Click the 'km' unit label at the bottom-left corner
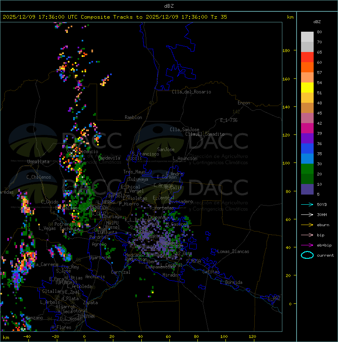 tap(6, 338)
